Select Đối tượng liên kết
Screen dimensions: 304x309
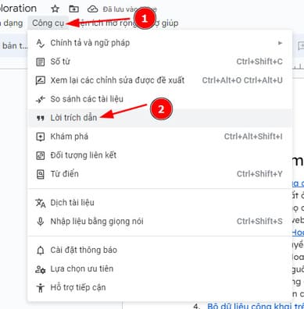159,155
